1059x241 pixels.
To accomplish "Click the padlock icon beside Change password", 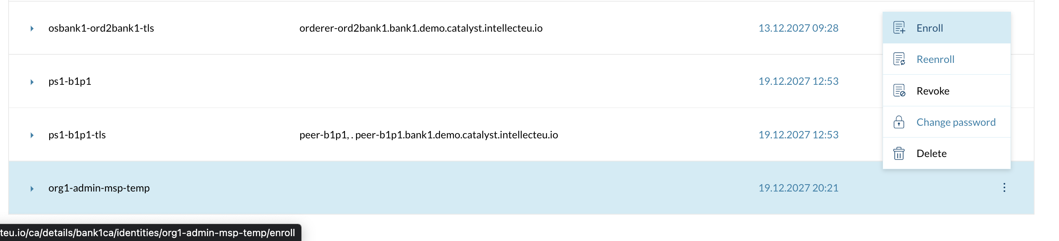I will [899, 122].
